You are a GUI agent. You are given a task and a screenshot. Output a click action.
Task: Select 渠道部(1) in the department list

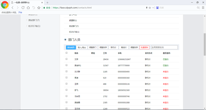73,20
